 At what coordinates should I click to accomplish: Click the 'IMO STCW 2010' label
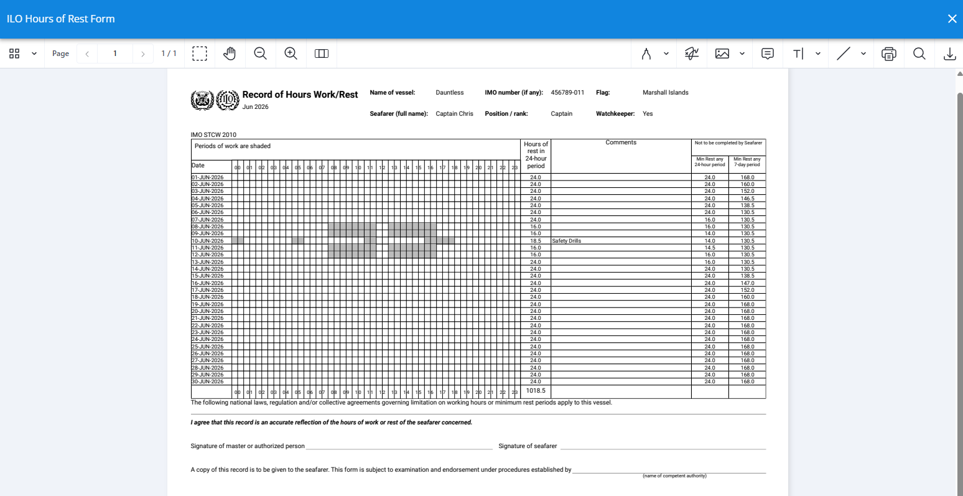(x=213, y=134)
